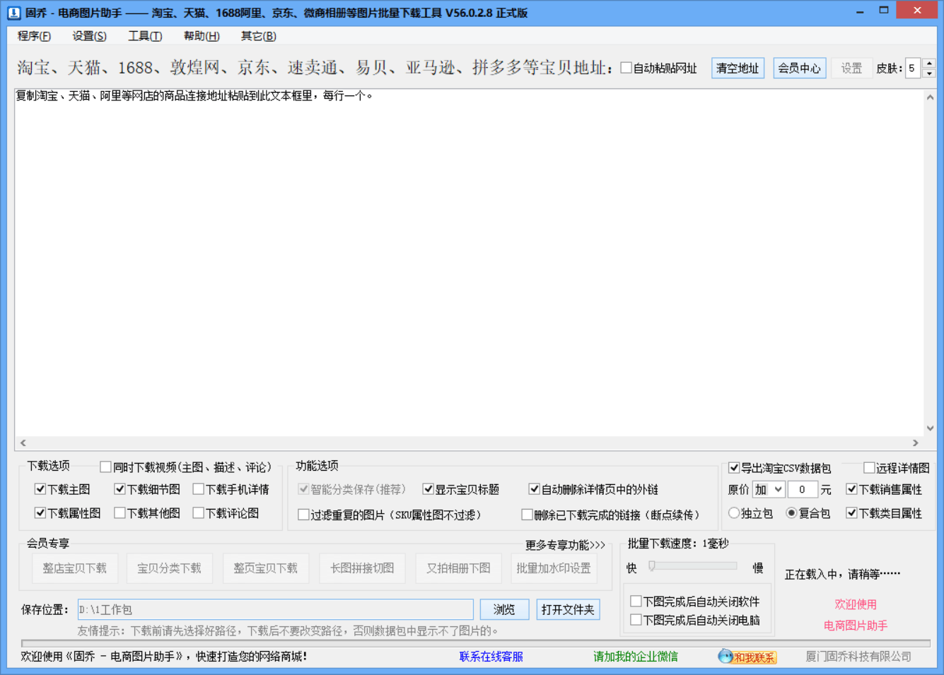Open 更多专享功能 extra features link

[565, 545]
